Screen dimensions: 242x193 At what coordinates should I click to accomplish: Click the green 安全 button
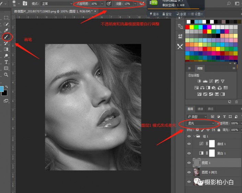point(153,2)
